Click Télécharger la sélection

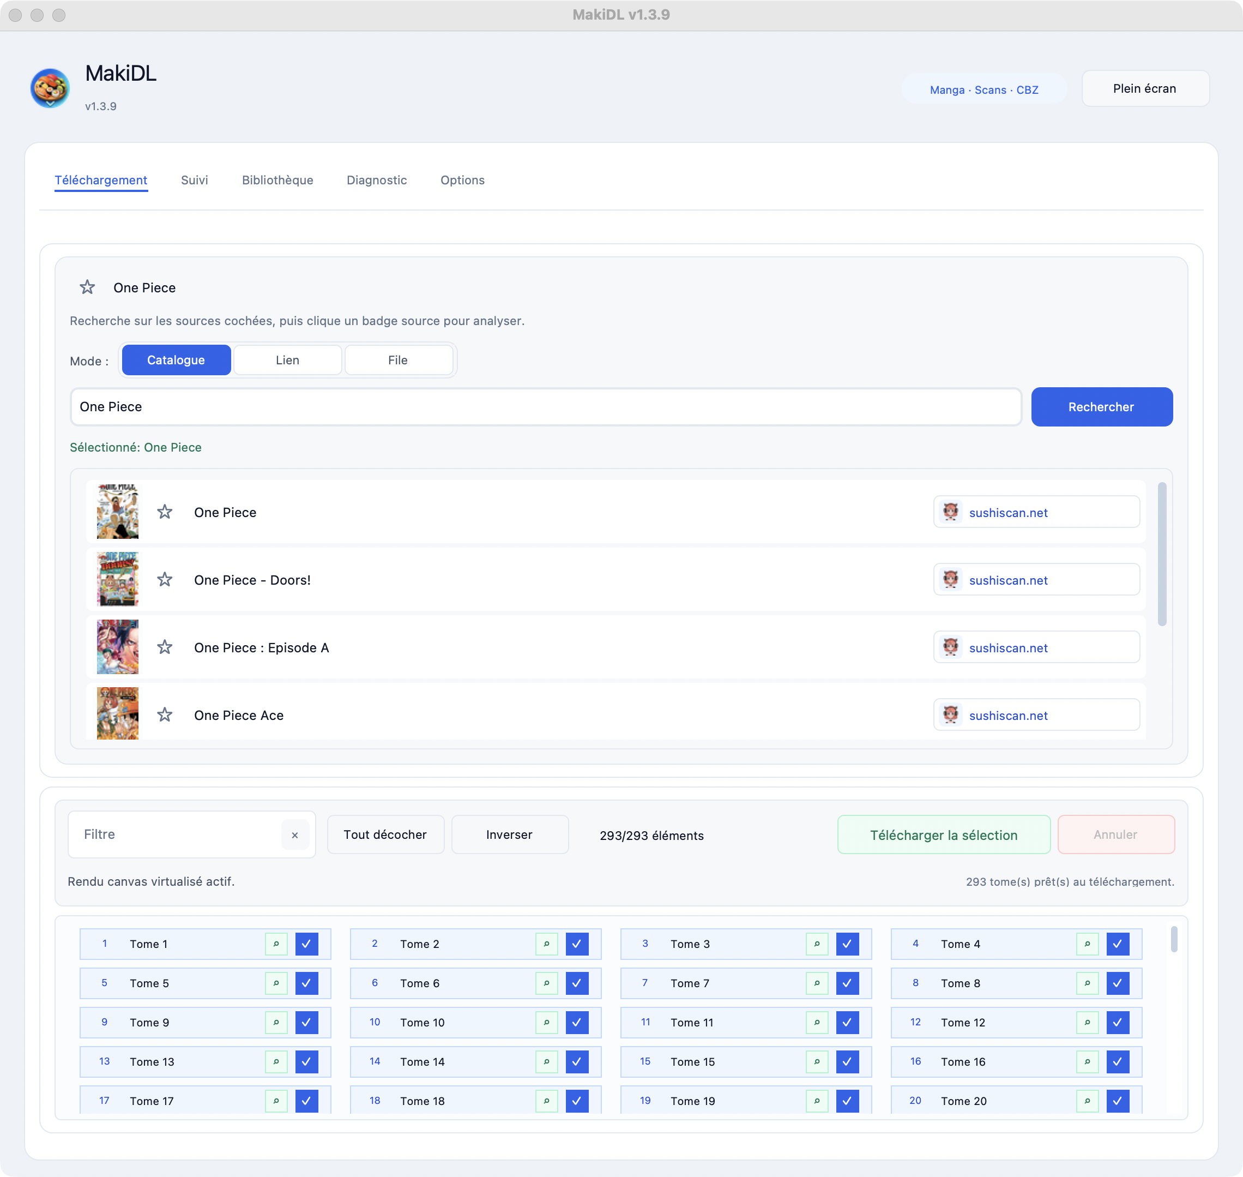pos(944,835)
